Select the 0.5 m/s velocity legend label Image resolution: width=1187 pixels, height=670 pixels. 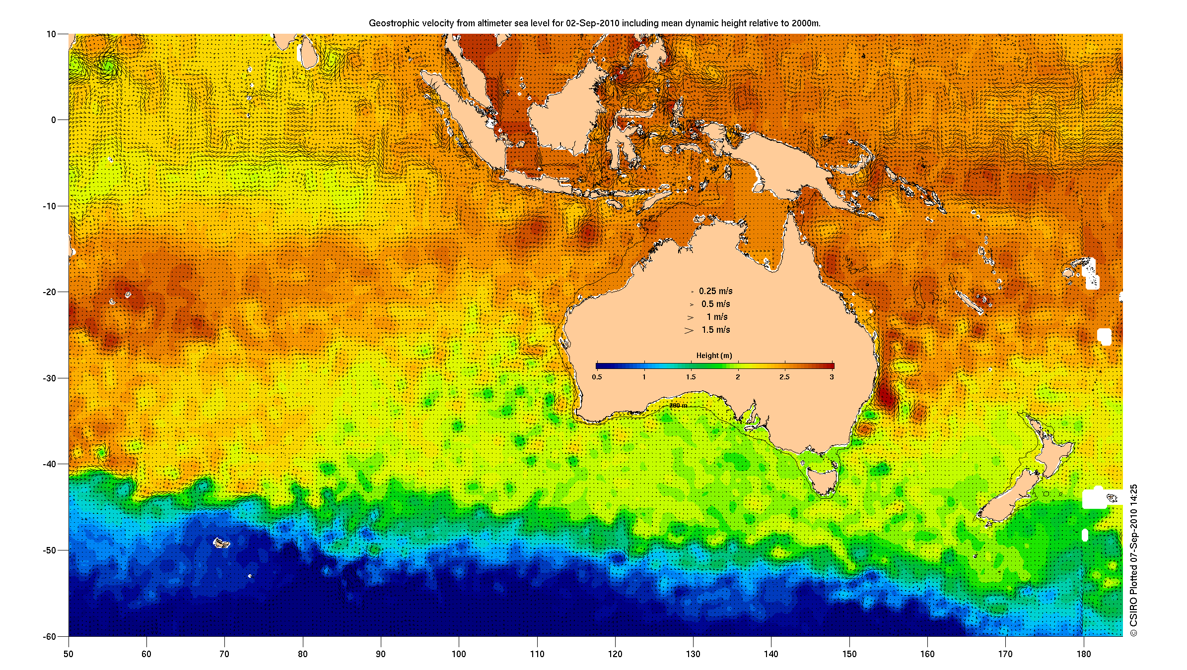pos(715,304)
